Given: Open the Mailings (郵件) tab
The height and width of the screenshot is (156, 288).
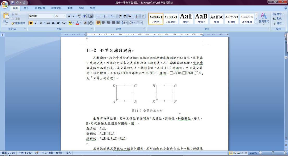Looking at the screenshot, I should 70,8.
